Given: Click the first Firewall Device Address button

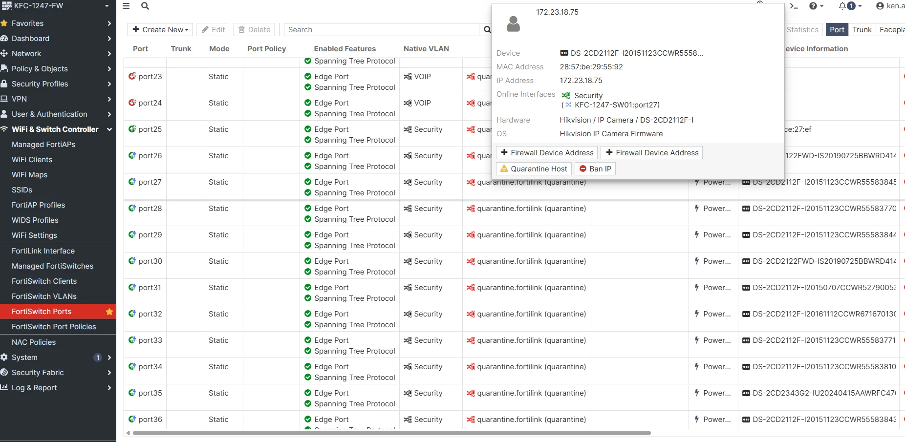Looking at the screenshot, I should click(547, 152).
